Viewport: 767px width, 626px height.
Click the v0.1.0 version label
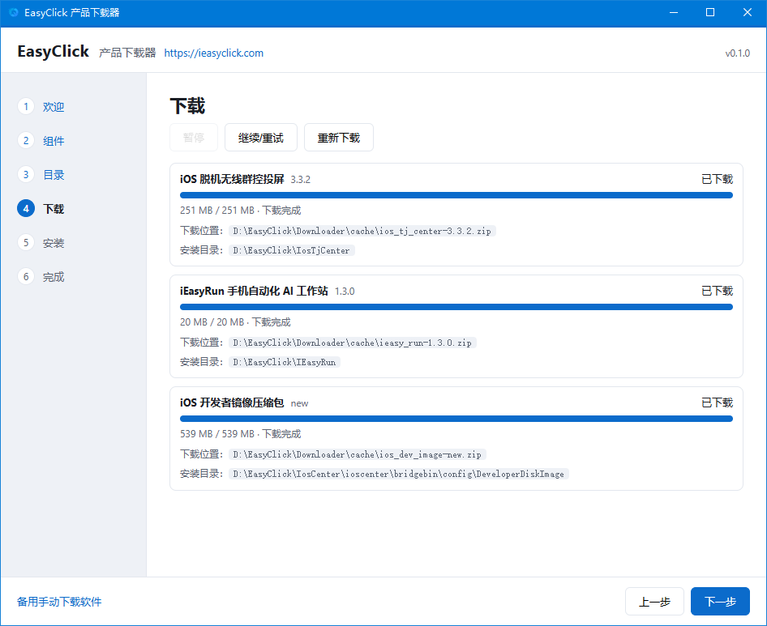[737, 53]
